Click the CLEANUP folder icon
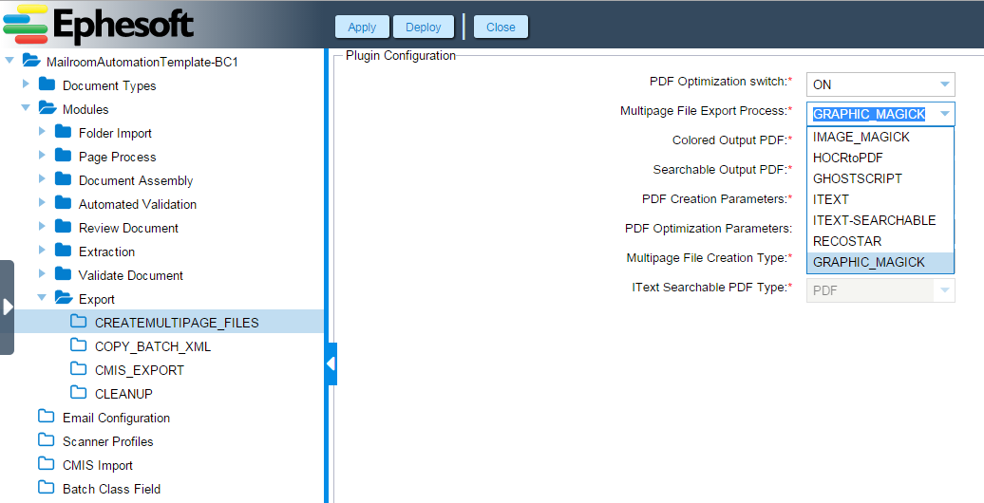This screenshot has height=503, width=984. pyautogui.click(x=79, y=393)
